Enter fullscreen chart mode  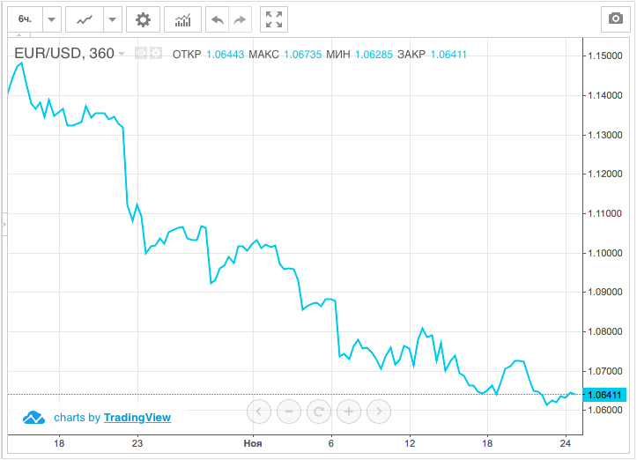(x=274, y=19)
